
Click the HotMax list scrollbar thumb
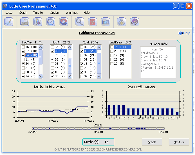point(41,57)
